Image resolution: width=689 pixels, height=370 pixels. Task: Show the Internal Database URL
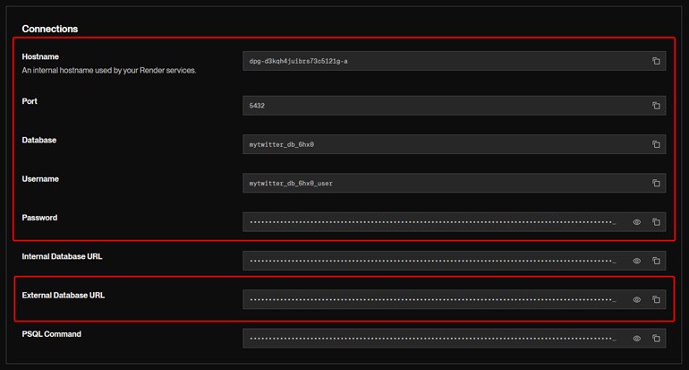pyautogui.click(x=637, y=261)
